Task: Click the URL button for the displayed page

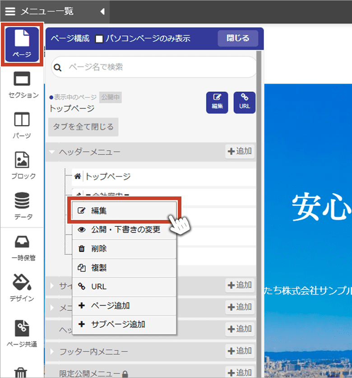Action: point(245,103)
